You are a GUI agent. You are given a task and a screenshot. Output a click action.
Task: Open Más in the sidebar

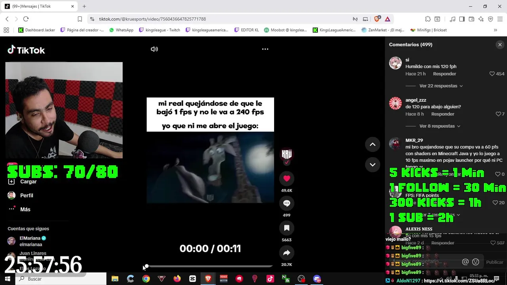pyautogui.click(x=19, y=209)
